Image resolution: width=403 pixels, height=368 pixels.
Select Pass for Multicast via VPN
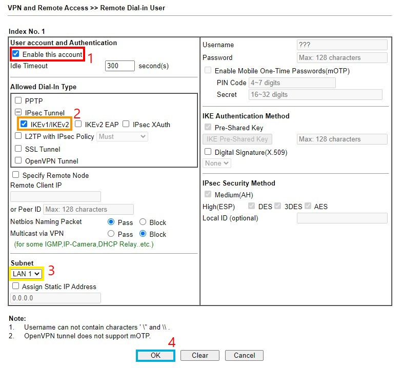coord(111,234)
